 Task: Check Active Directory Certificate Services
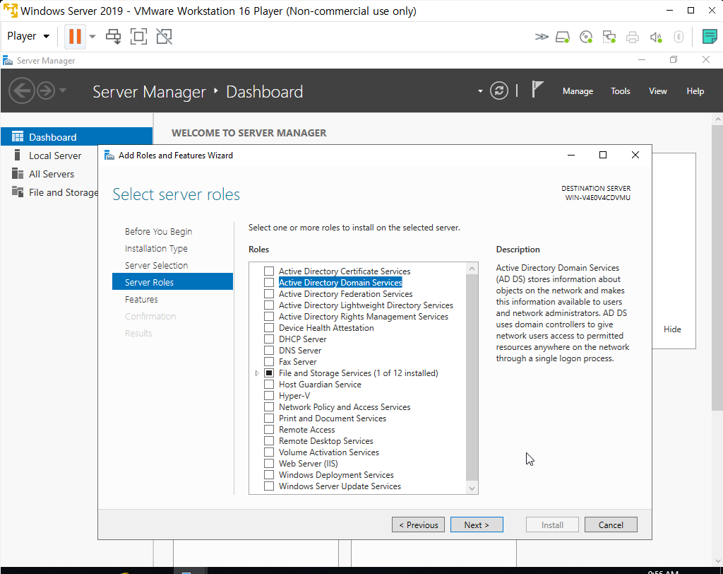269,271
